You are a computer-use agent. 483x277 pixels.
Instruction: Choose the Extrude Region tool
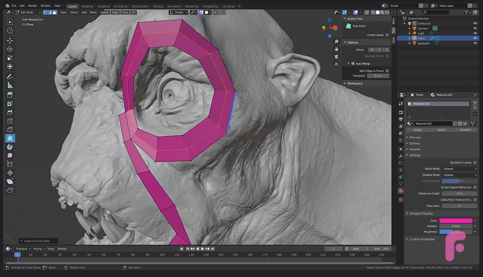10,95
